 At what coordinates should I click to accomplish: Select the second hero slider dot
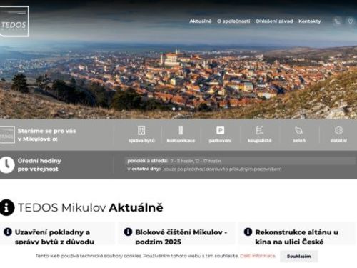180,109
